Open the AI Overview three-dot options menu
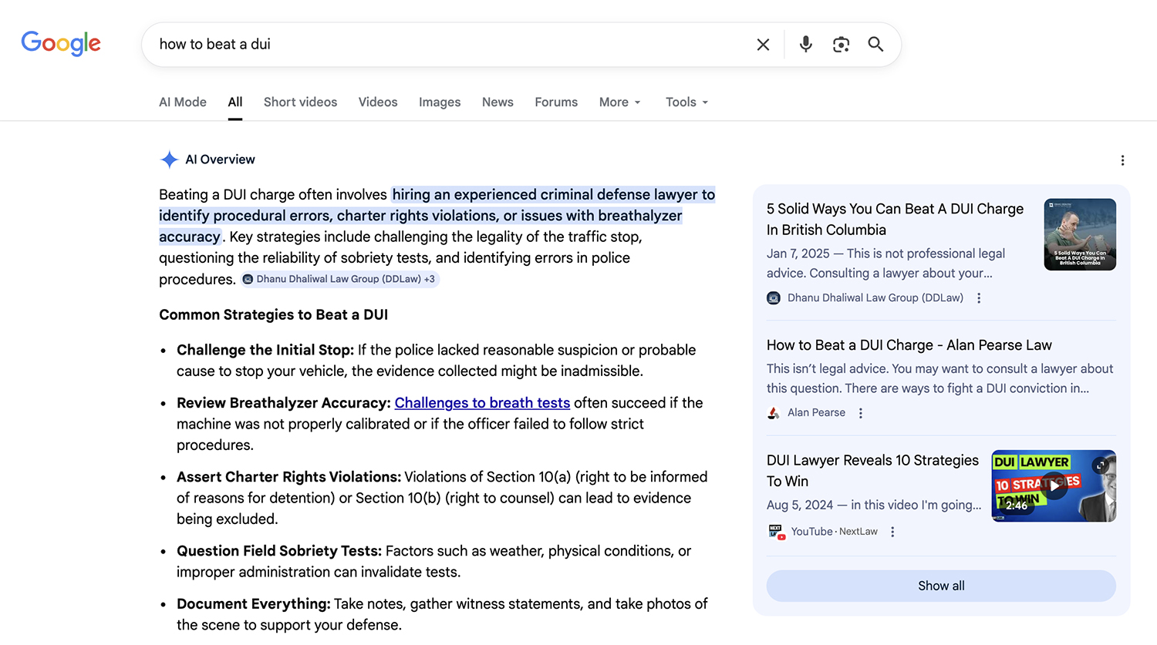 (x=1123, y=160)
